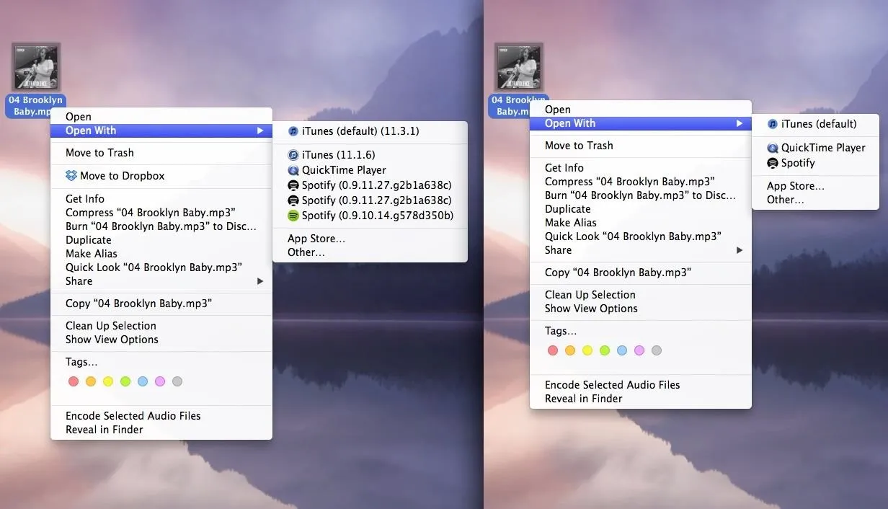Expand Share arrow in menu containing Dropbox
Viewport: 888px width, 509px height.
260,281
